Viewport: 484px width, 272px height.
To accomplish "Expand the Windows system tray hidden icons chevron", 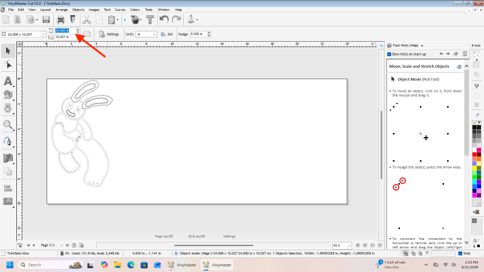I will 426,265.
